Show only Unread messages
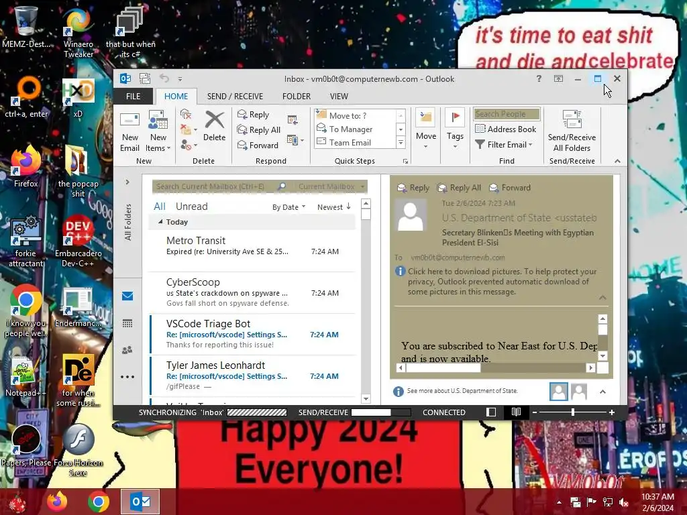 [191, 207]
